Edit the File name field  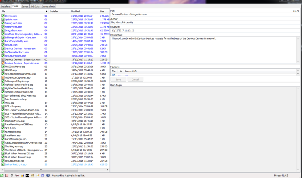click(205, 14)
